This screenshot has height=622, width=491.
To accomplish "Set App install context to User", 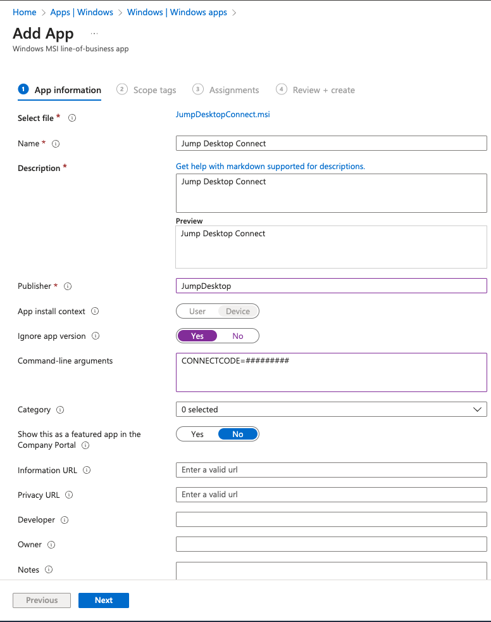I will click(197, 312).
